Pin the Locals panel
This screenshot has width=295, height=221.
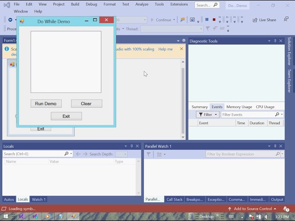coord(131,146)
